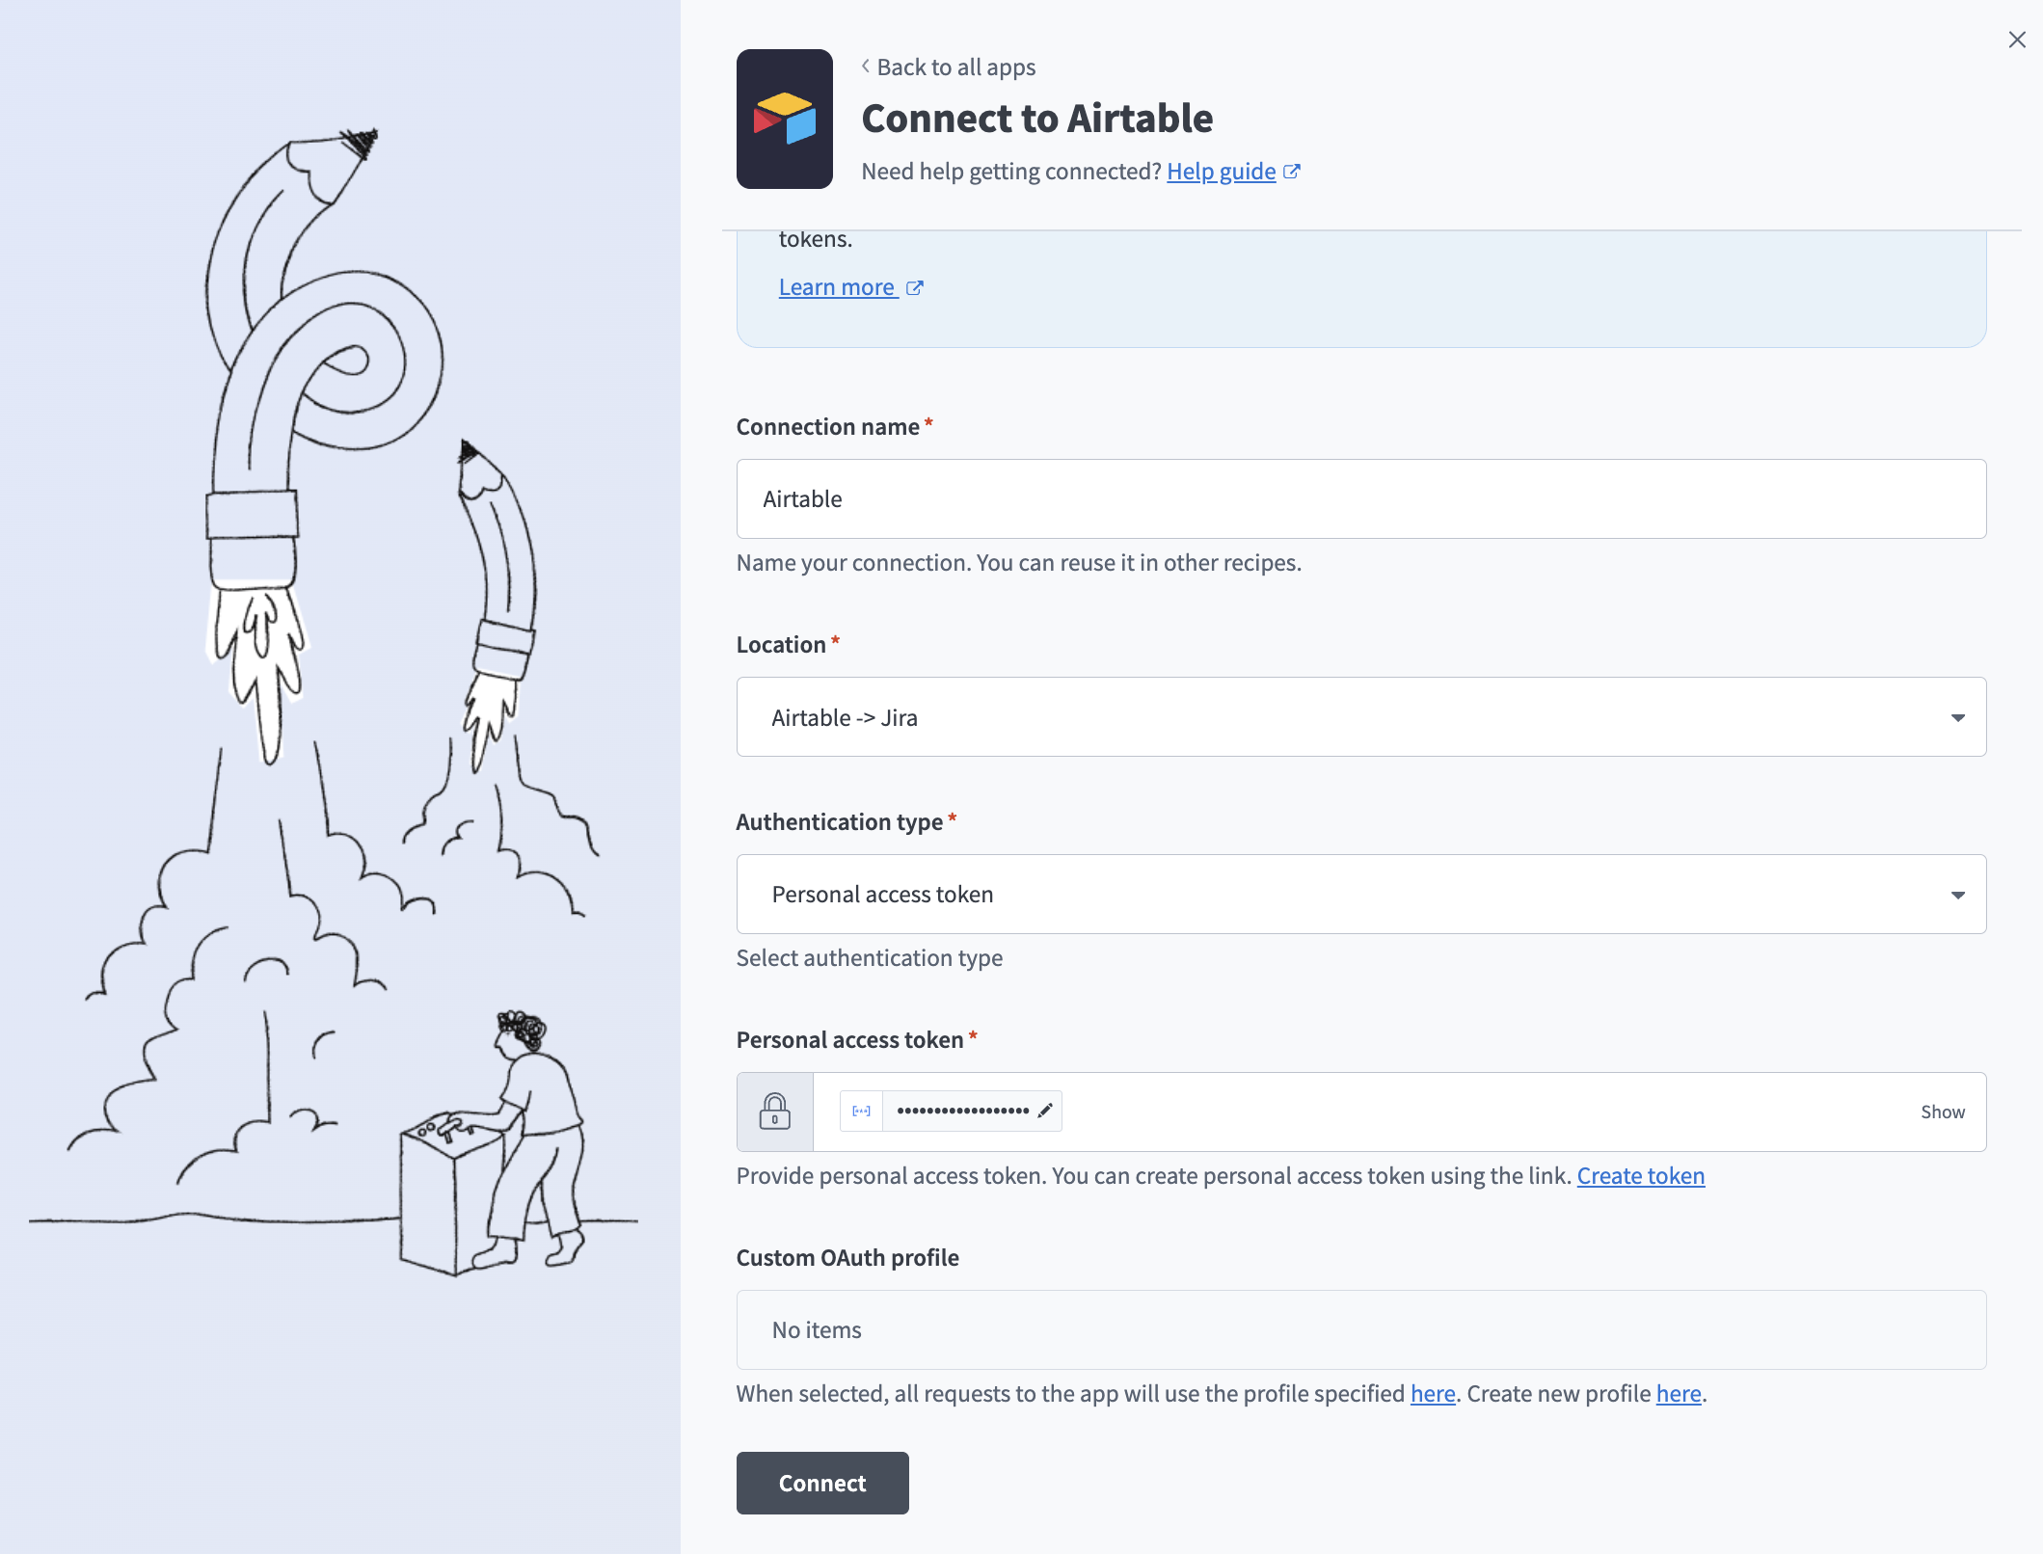Click the Connection name field containing Airtable
The image size is (2043, 1554).
click(1360, 498)
